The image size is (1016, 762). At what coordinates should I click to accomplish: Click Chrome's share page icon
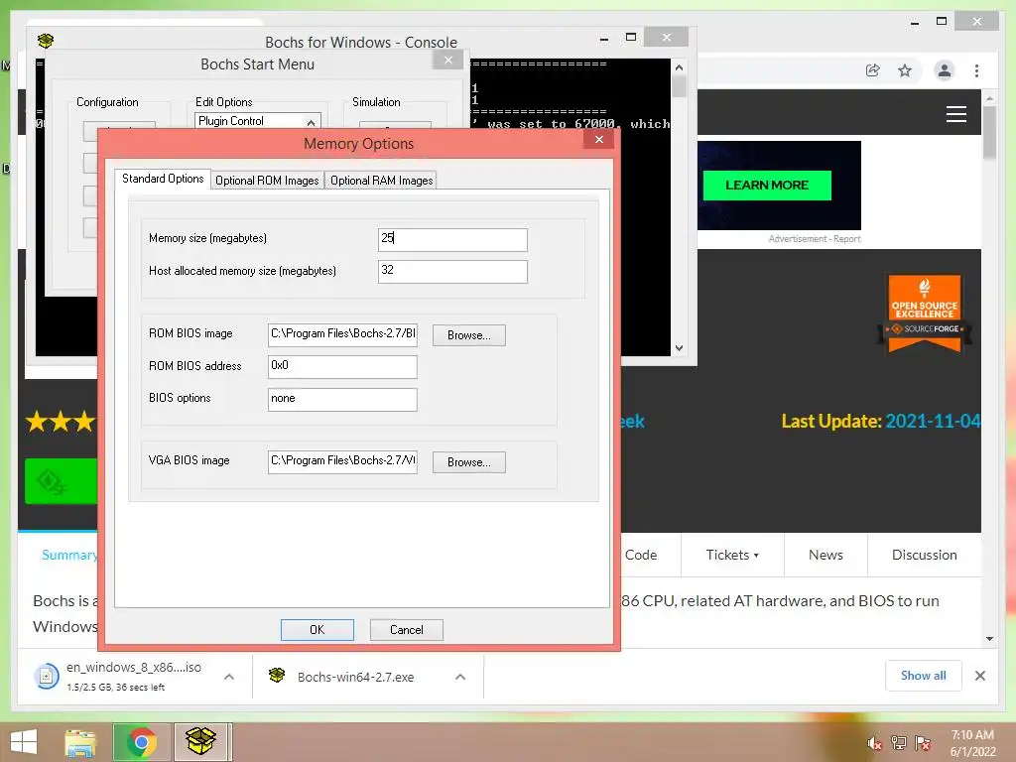pos(873,70)
